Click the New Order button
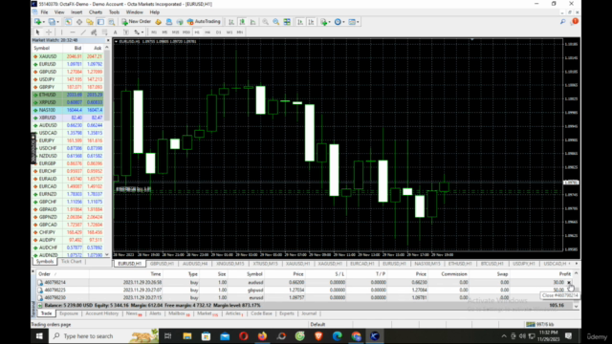This screenshot has height=344, width=612. point(136,22)
